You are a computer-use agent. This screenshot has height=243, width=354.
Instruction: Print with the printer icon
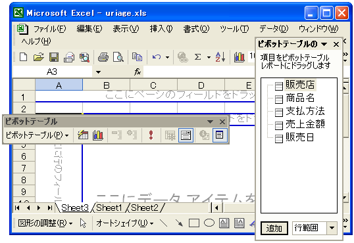tap(103, 57)
